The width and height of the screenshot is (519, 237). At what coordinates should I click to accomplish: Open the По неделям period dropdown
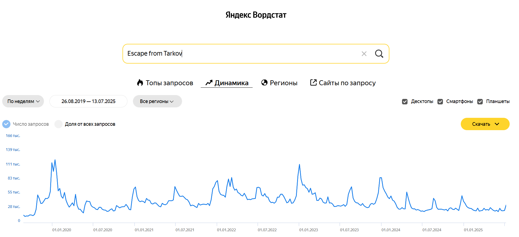(23, 101)
